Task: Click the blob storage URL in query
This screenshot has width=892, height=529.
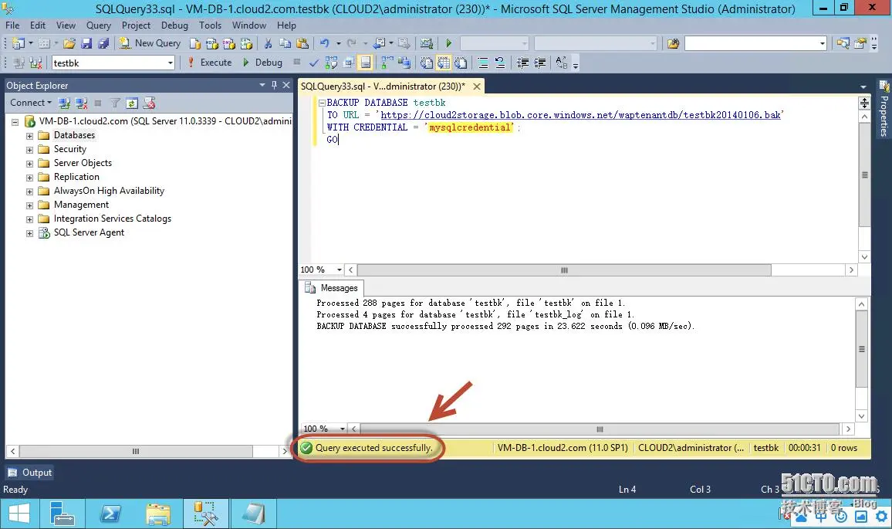Action: click(x=580, y=114)
